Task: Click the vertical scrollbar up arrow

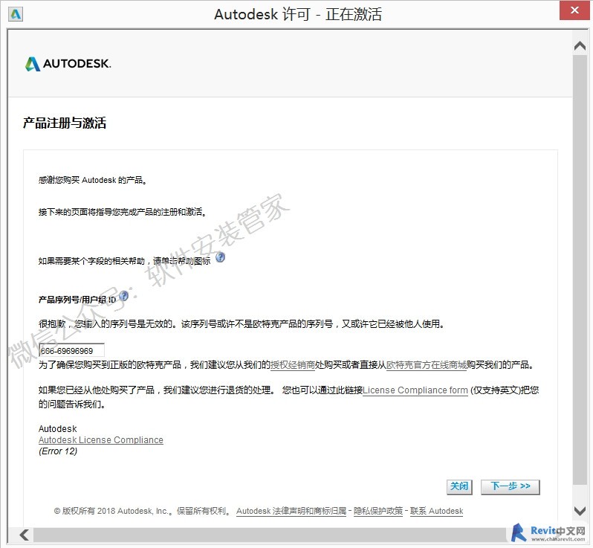Action: click(x=580, y=46)
